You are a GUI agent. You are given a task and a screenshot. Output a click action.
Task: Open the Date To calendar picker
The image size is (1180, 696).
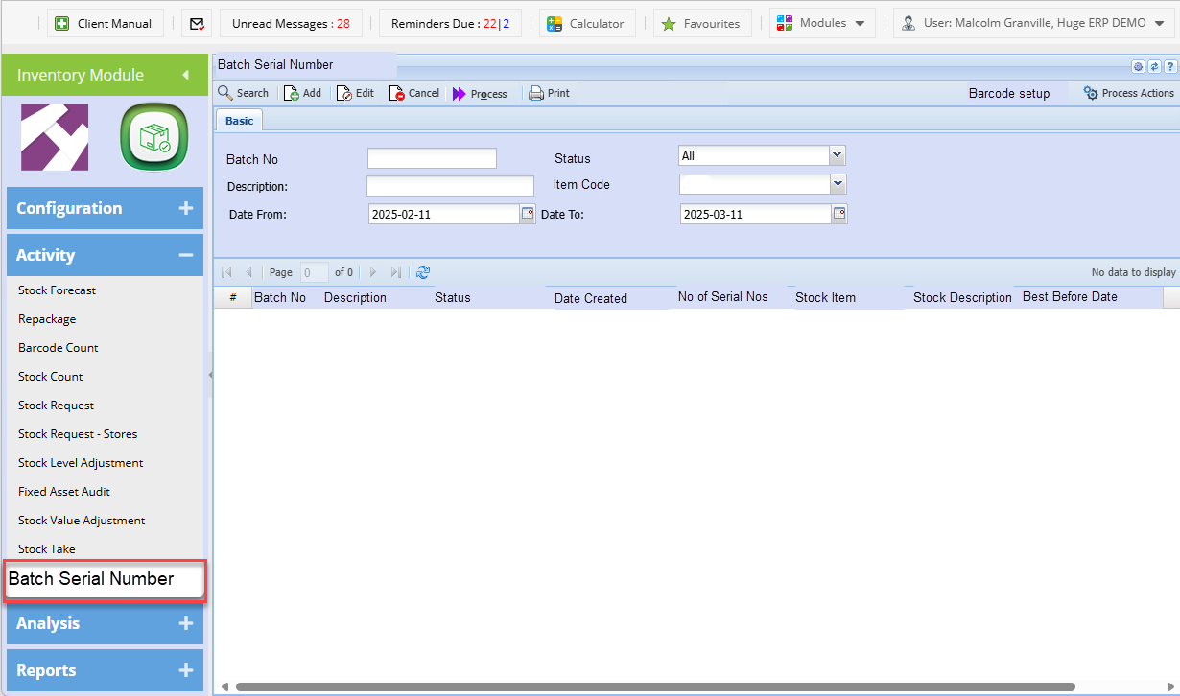tap(839, 214)
